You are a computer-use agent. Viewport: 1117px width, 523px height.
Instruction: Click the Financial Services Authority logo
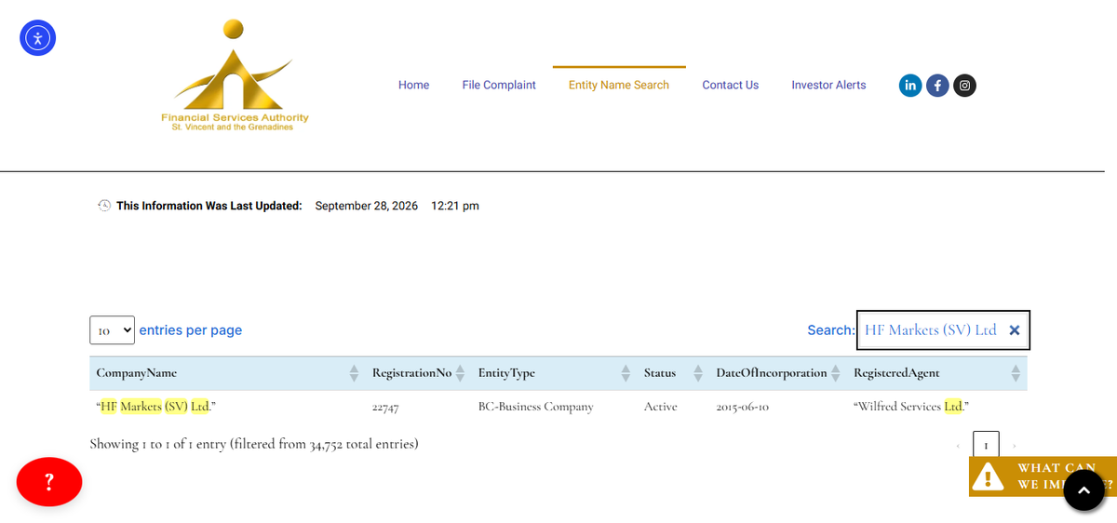(235, 76)
